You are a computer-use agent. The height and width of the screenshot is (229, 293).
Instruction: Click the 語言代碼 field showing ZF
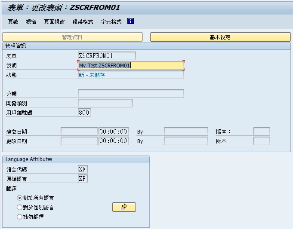pos(83,169)
